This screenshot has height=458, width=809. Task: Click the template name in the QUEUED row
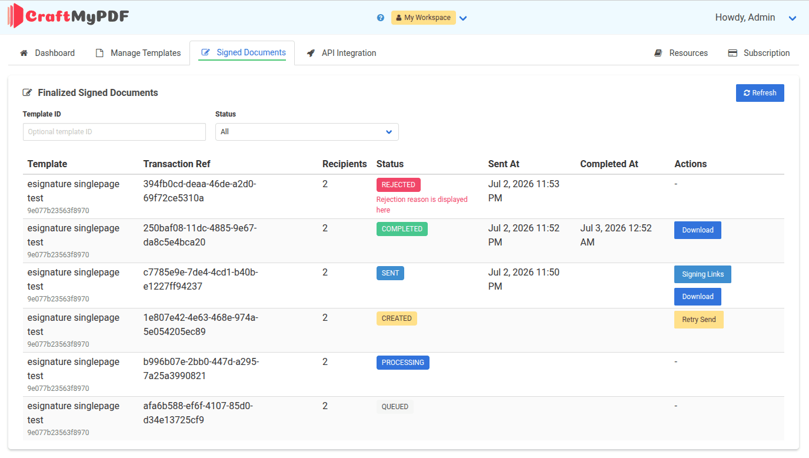(73, 413)
